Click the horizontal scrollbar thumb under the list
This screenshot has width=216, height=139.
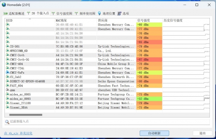tap(26, 115)
